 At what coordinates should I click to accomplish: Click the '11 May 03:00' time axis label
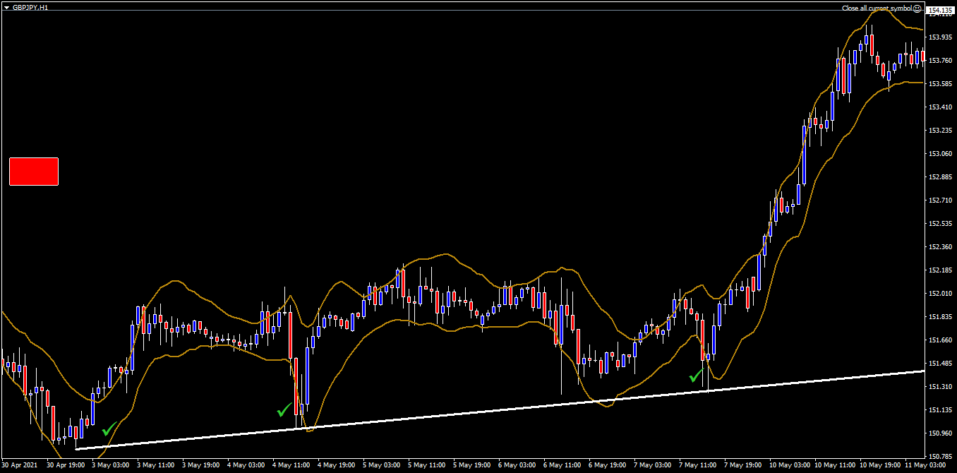pyautogui.click(x=924, y=466)
